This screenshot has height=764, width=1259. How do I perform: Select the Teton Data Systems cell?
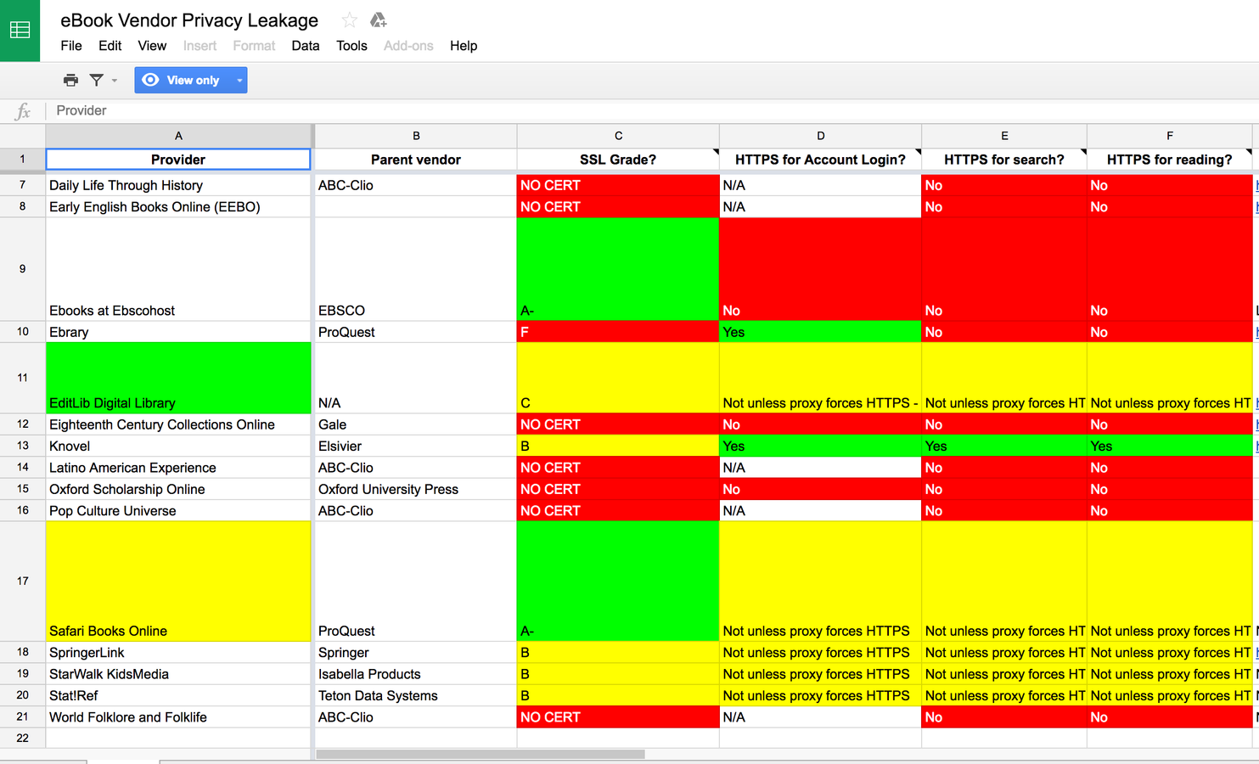416,696
